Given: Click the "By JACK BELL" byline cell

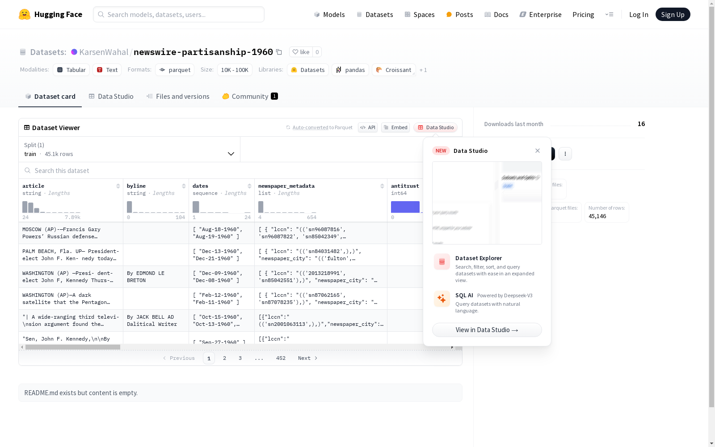Looking at the screenshot, I should click(156, 320).
